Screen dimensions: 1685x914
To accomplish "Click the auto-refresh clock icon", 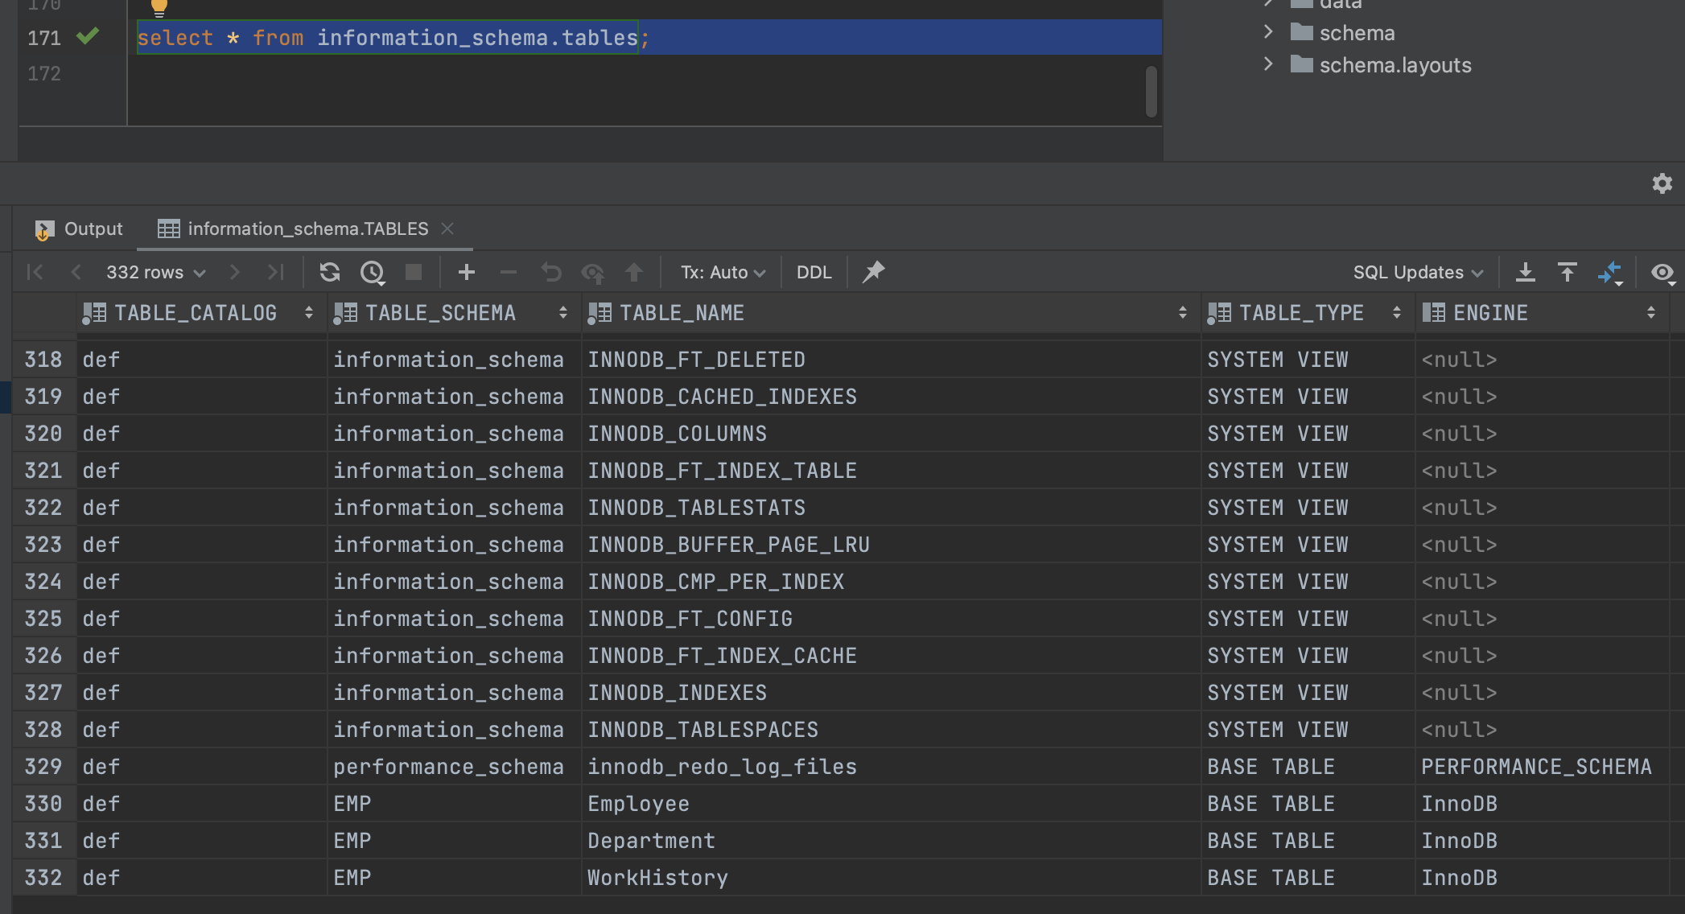I will click(x=372, y=272).
